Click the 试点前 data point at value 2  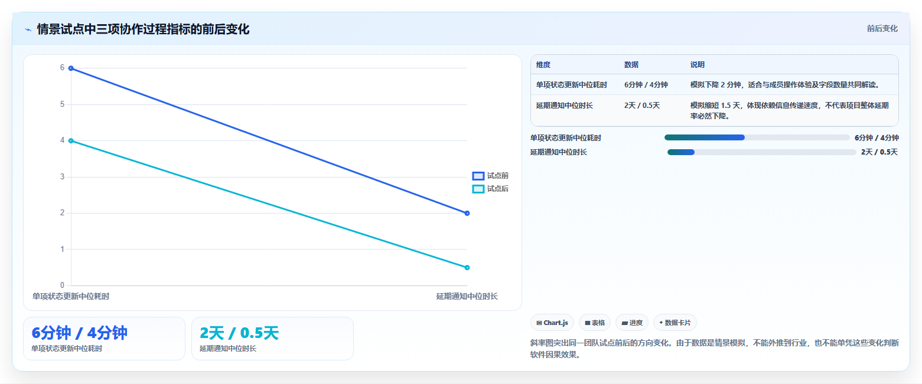[x=467, y=214]
